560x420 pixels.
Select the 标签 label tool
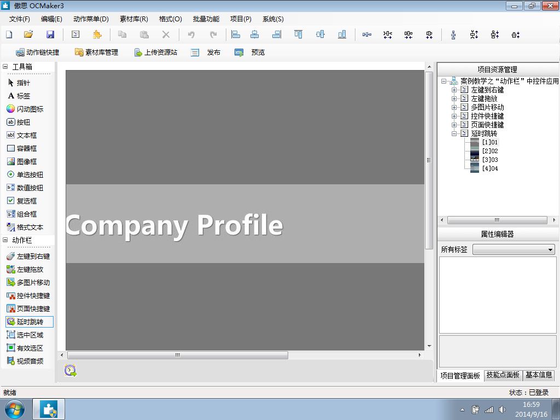coord(19,96)
